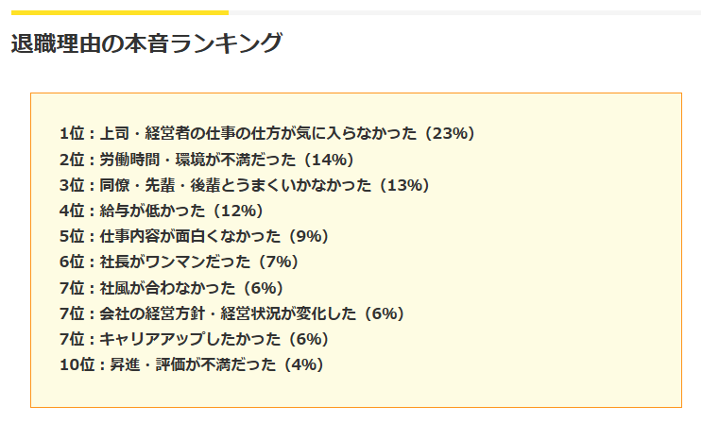Click the 2位 line 労働時間・環境が不満だった

(x=207, y=160)
